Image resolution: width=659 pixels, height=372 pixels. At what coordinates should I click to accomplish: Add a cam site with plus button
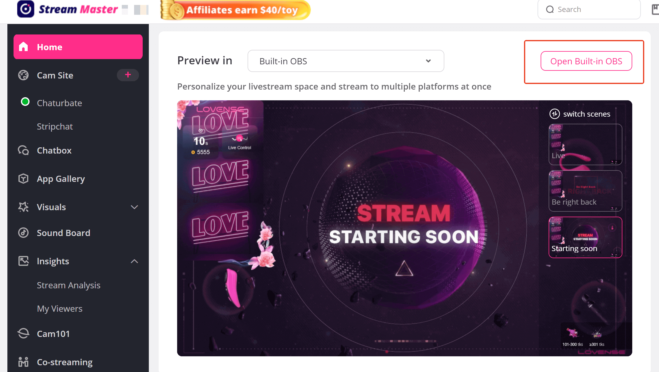click(128, 75)
